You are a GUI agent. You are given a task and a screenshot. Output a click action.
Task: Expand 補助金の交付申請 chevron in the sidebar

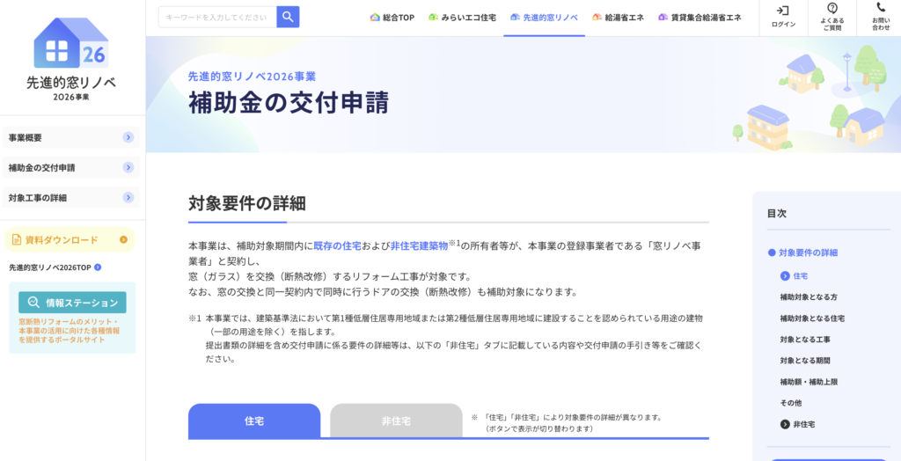[128, 167]
